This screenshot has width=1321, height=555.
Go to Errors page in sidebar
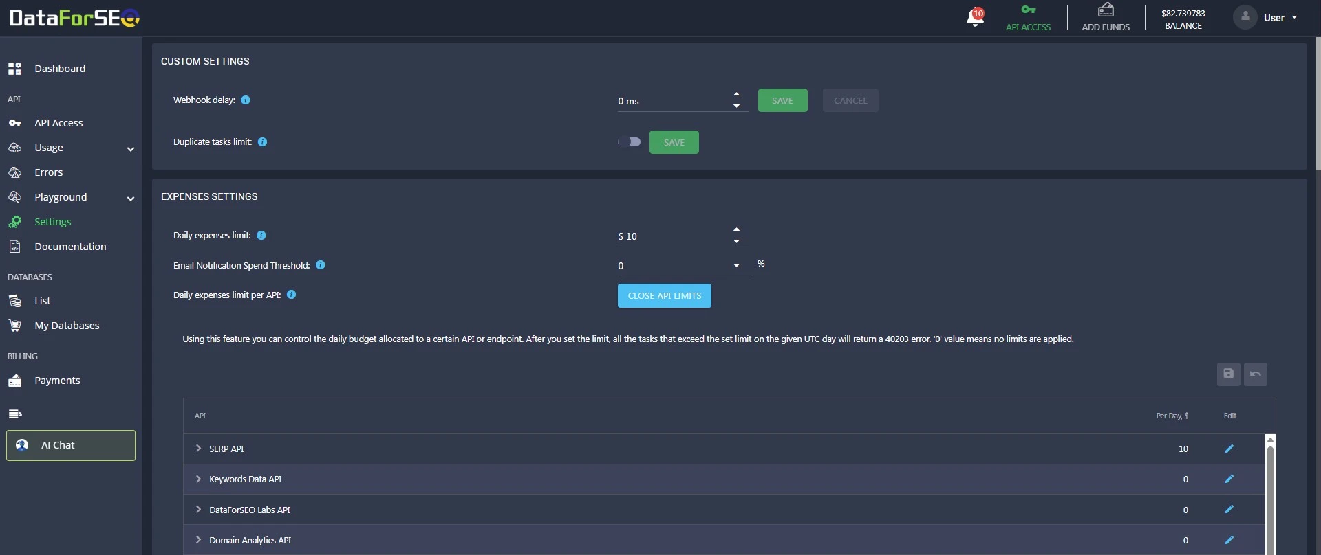[x=49, y=172]
